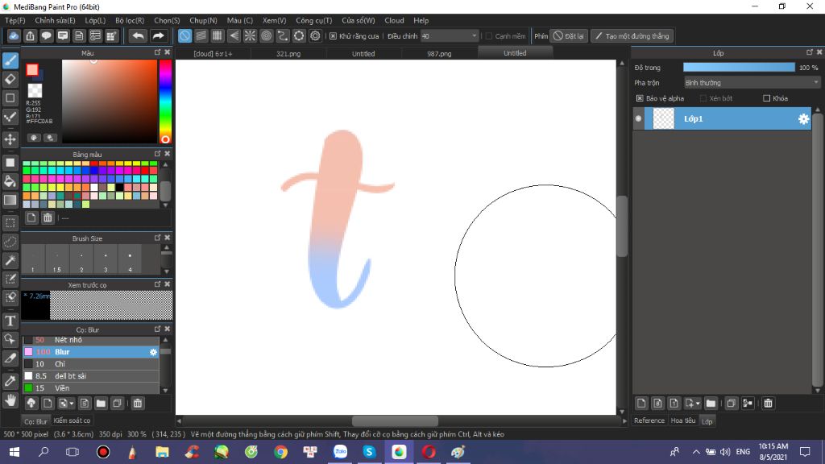Open the Pha trộn blend mode dropdown
Image resolution: width=825 pixels, height=464 pixels.
point(749,82)
